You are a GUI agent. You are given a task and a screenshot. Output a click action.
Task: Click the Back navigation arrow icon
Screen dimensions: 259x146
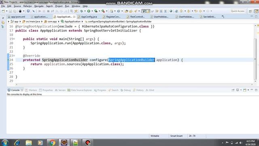coord(200,11)
